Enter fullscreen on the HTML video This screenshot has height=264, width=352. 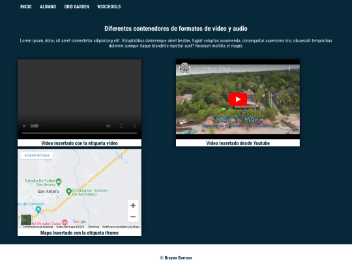[121, 126]
